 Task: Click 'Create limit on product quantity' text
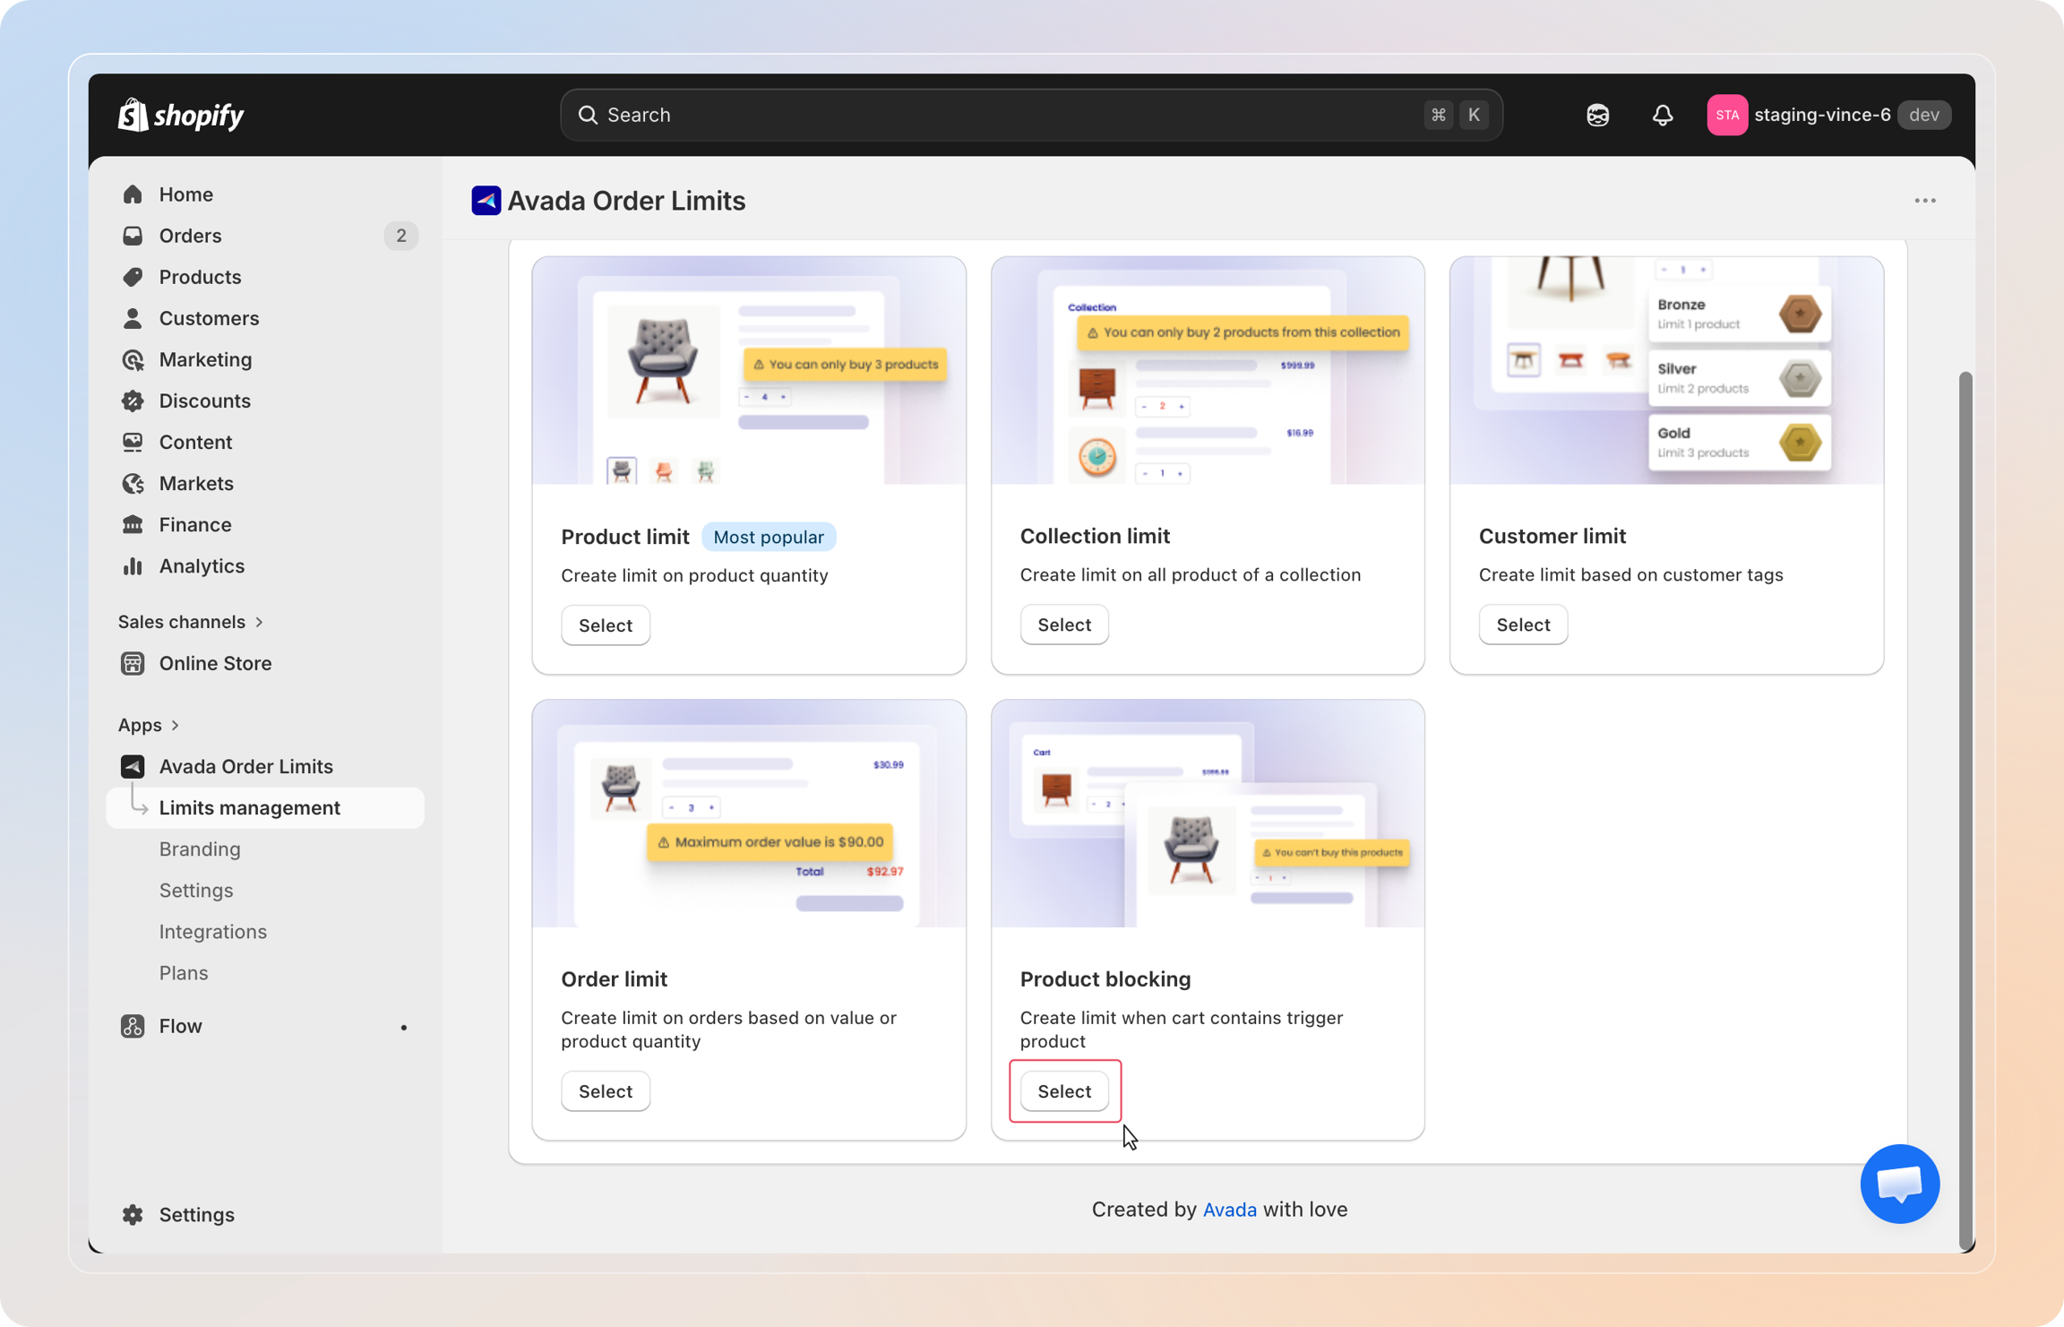pyautogui.click(x=694, y=575)
